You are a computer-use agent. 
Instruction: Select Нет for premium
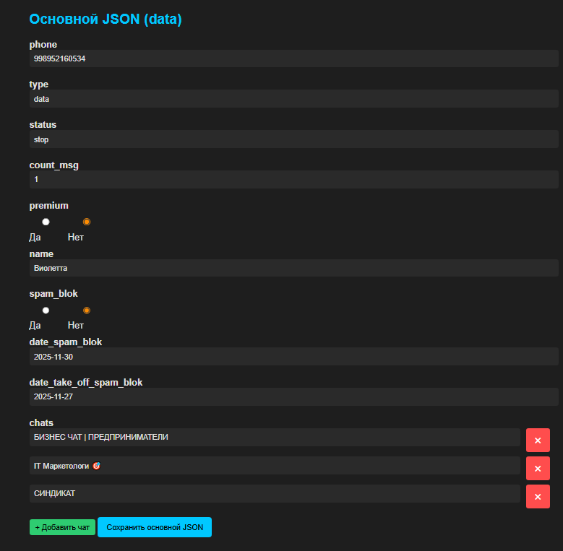tap(87, 222)
